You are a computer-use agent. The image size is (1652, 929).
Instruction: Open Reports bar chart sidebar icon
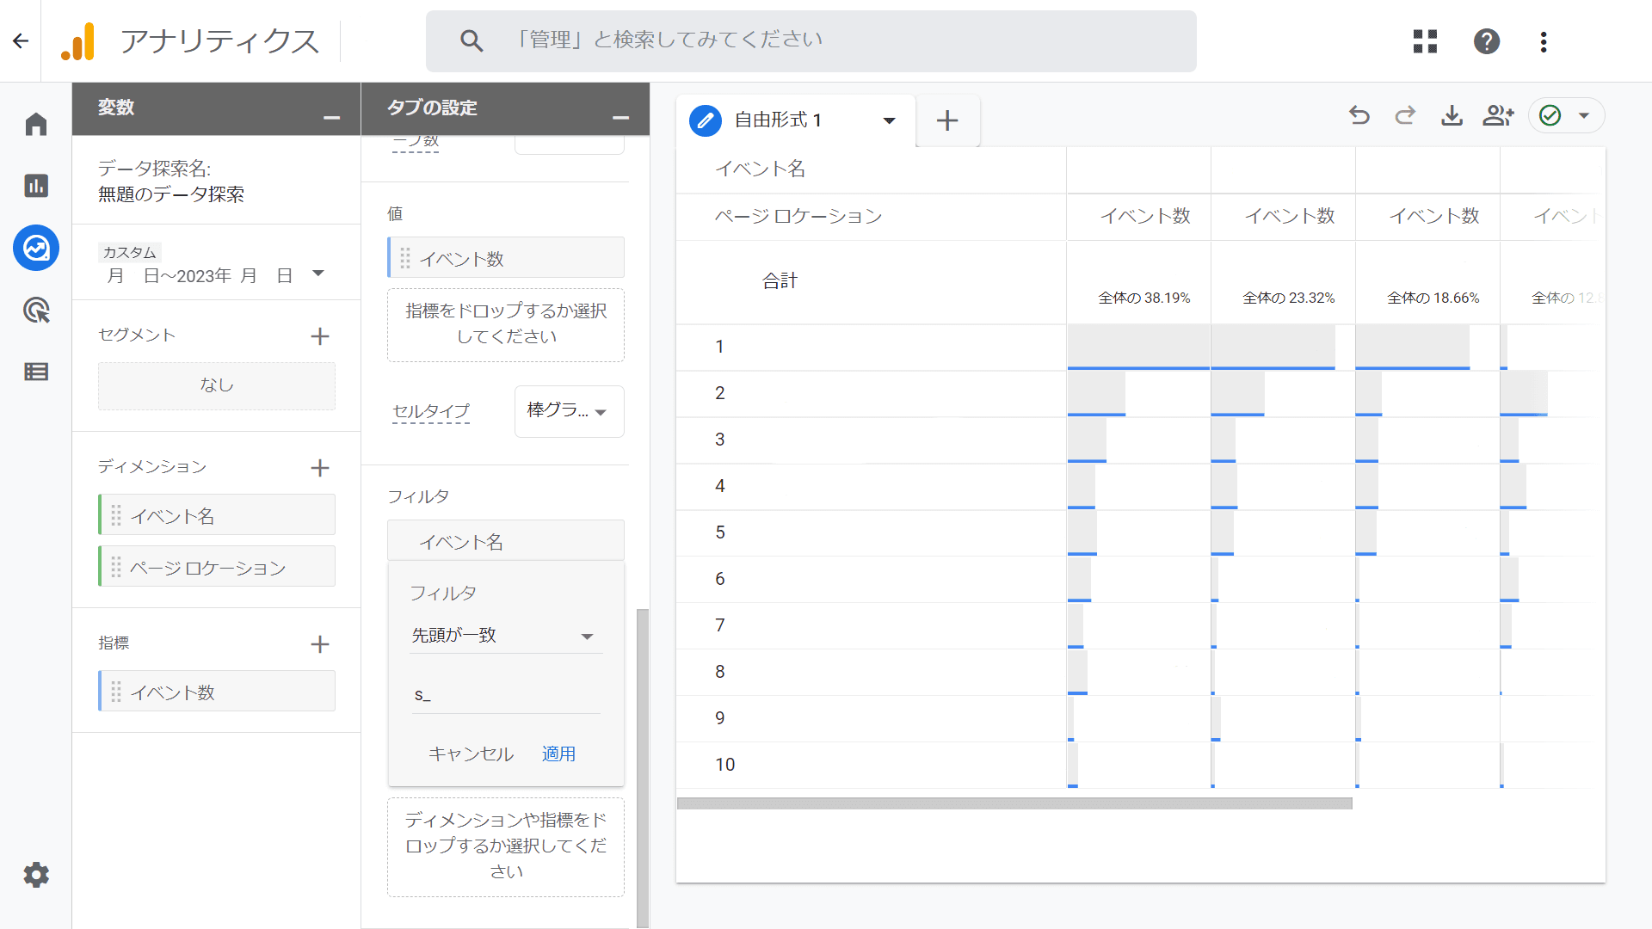36,186
